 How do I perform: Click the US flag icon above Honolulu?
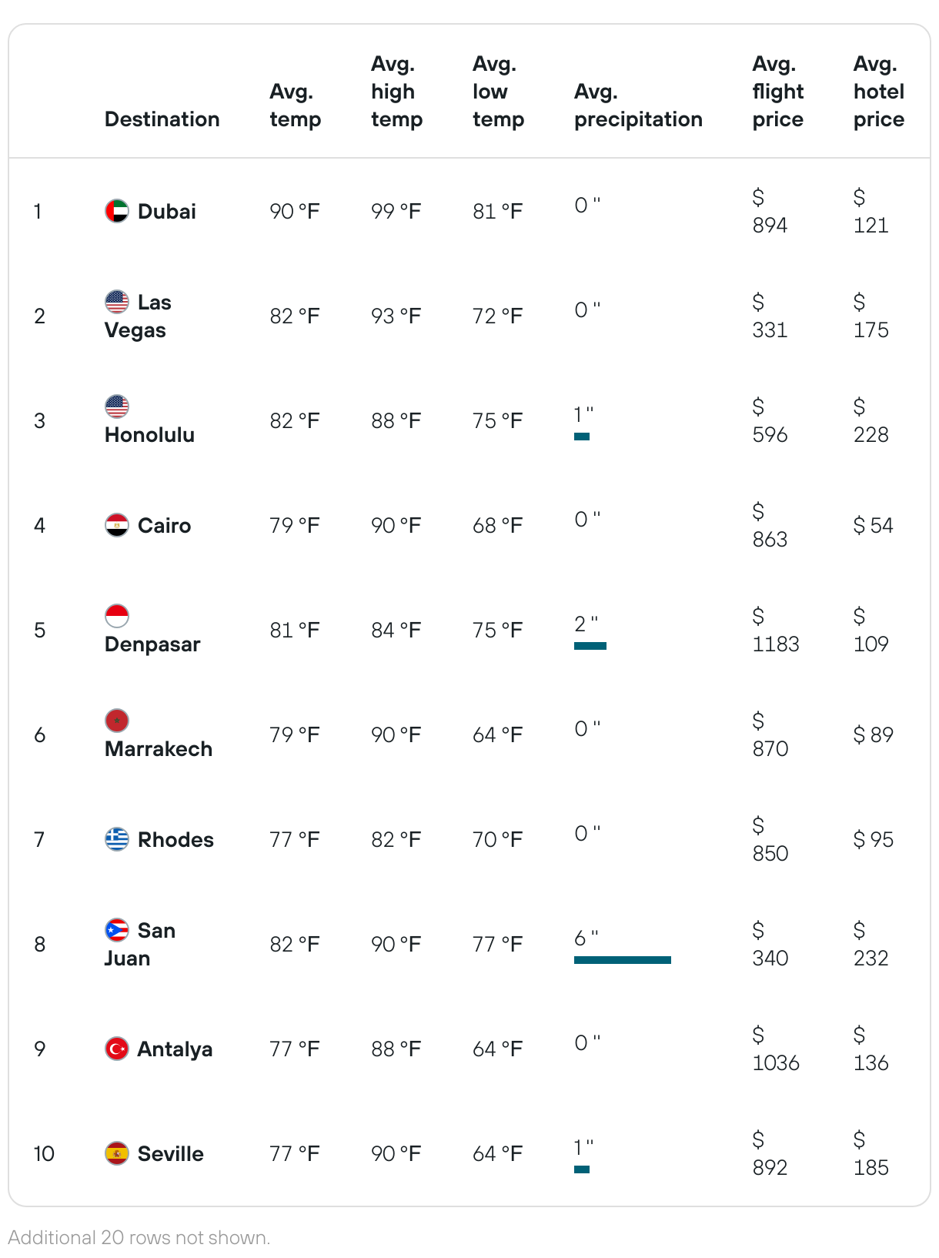click(117, 407)
